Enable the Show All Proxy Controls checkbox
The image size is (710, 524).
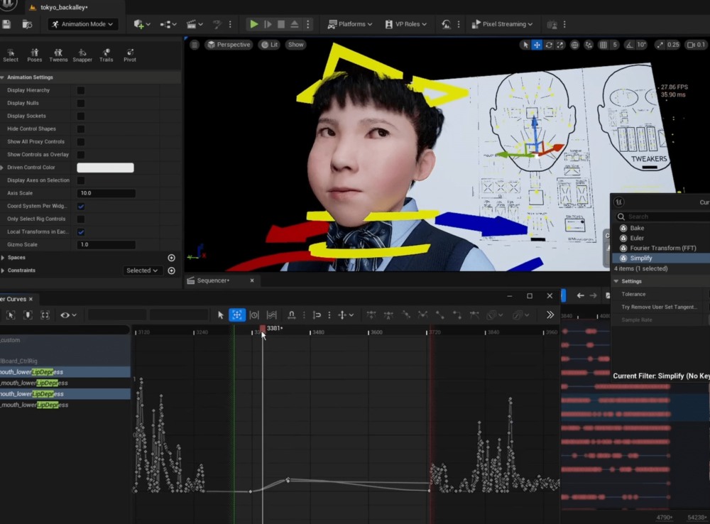[81, 142]
